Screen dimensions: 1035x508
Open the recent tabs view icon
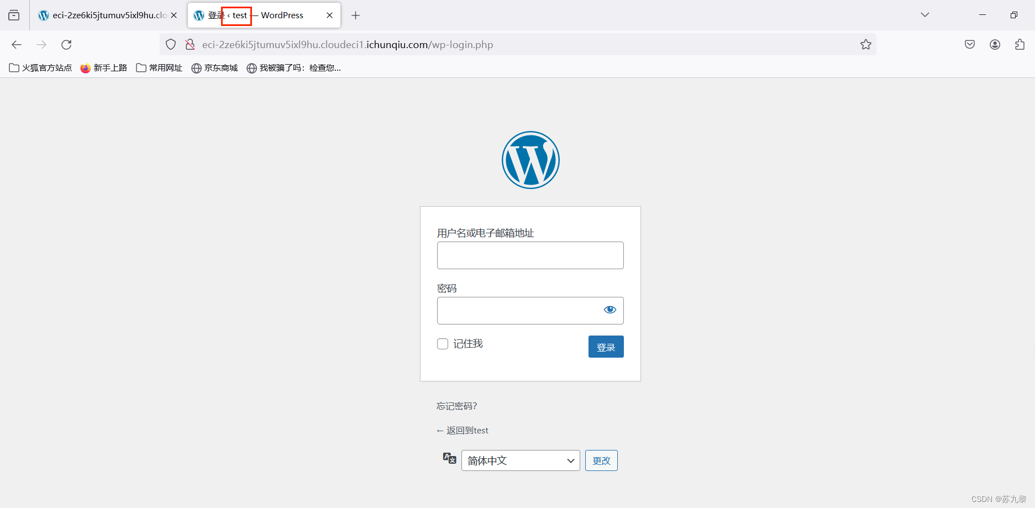point(14,15)
